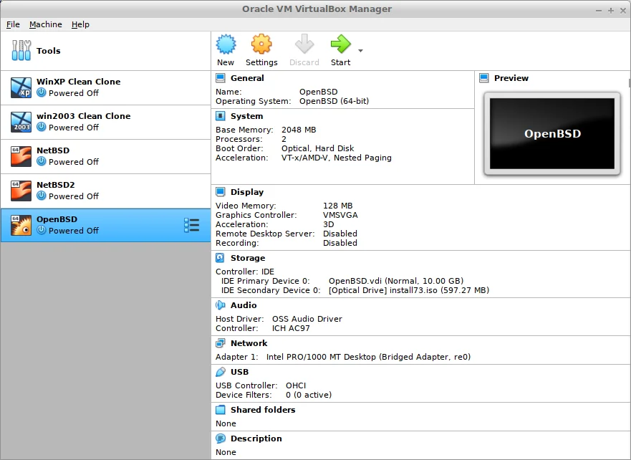Open the Machine menu
The width and height of the screenshot is (631, 460).
(x=45, y=24)
